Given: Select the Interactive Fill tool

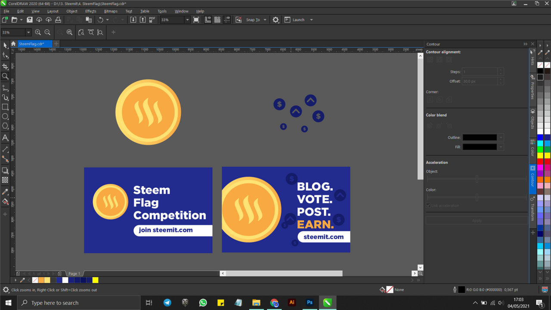Looking at the screenshot, I should (5, 201).
